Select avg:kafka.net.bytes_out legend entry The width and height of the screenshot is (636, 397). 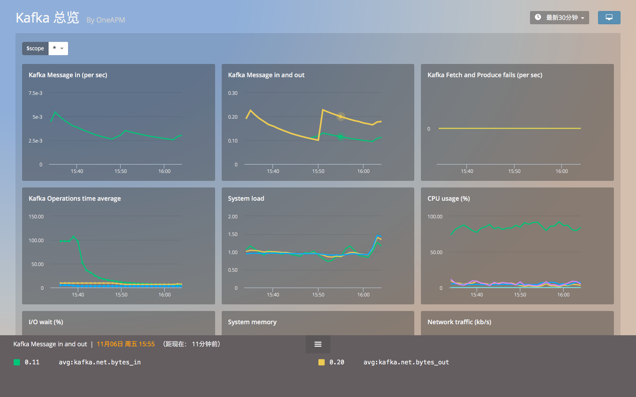406,362
